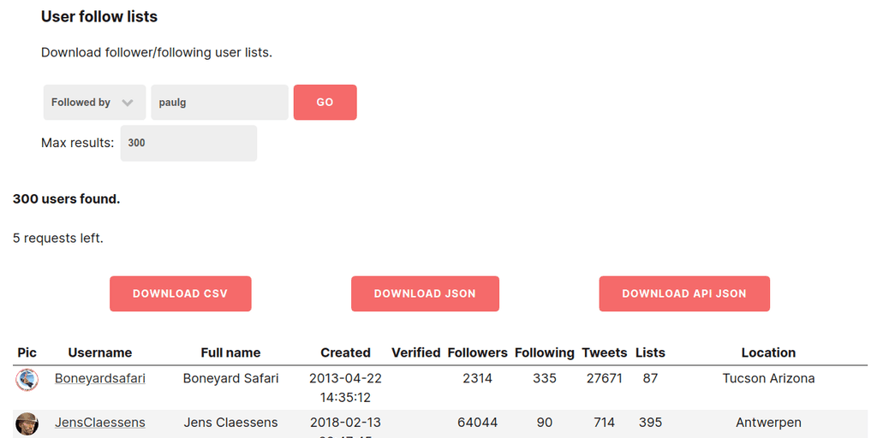Click the Boneyardsafari profile picture
The width and height of the screenshot is (877, 438).
pos(27,380)
